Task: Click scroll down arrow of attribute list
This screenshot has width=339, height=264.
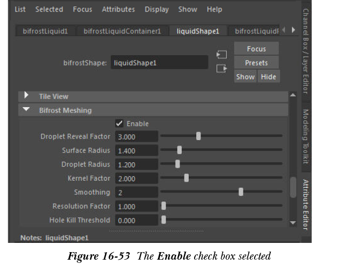Action: point(293,222)
